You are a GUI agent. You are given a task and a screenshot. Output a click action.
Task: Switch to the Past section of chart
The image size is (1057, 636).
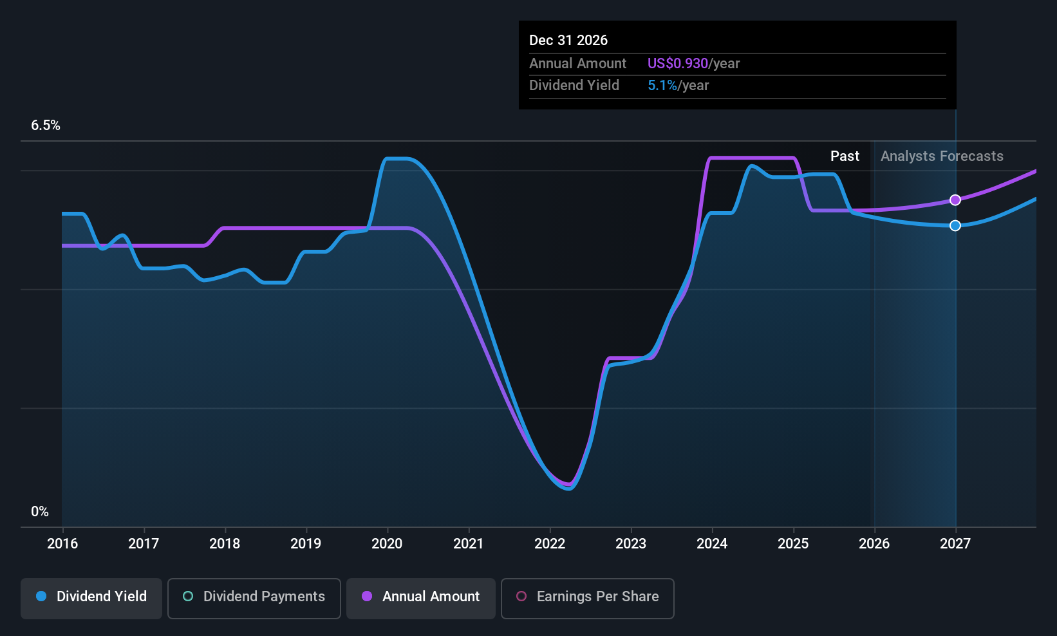(x=845, y=156)
